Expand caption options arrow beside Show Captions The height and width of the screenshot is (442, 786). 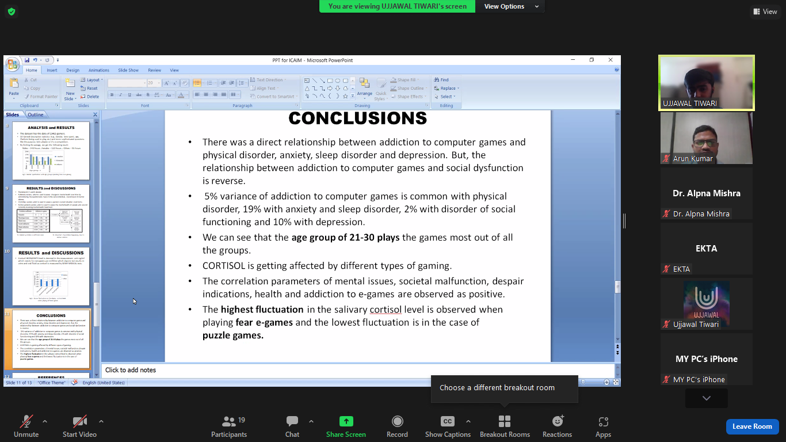click(x=468, y=421)
